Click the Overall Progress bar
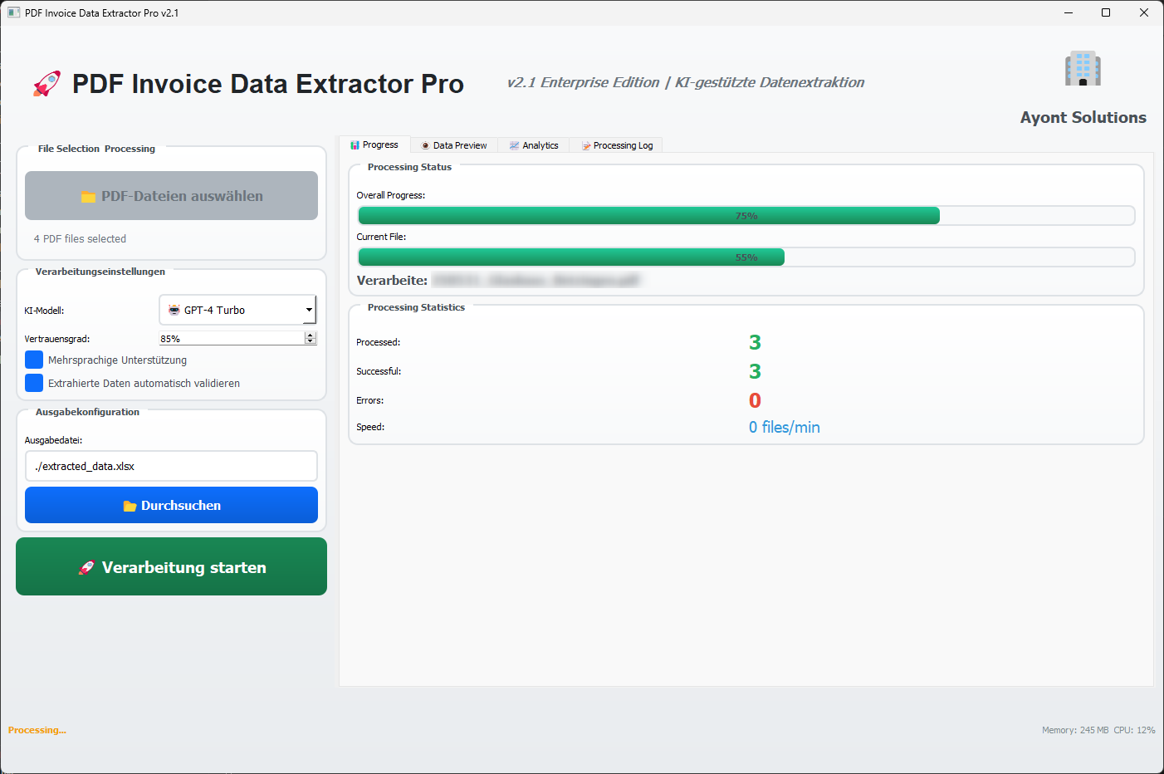 pos(746,216)
